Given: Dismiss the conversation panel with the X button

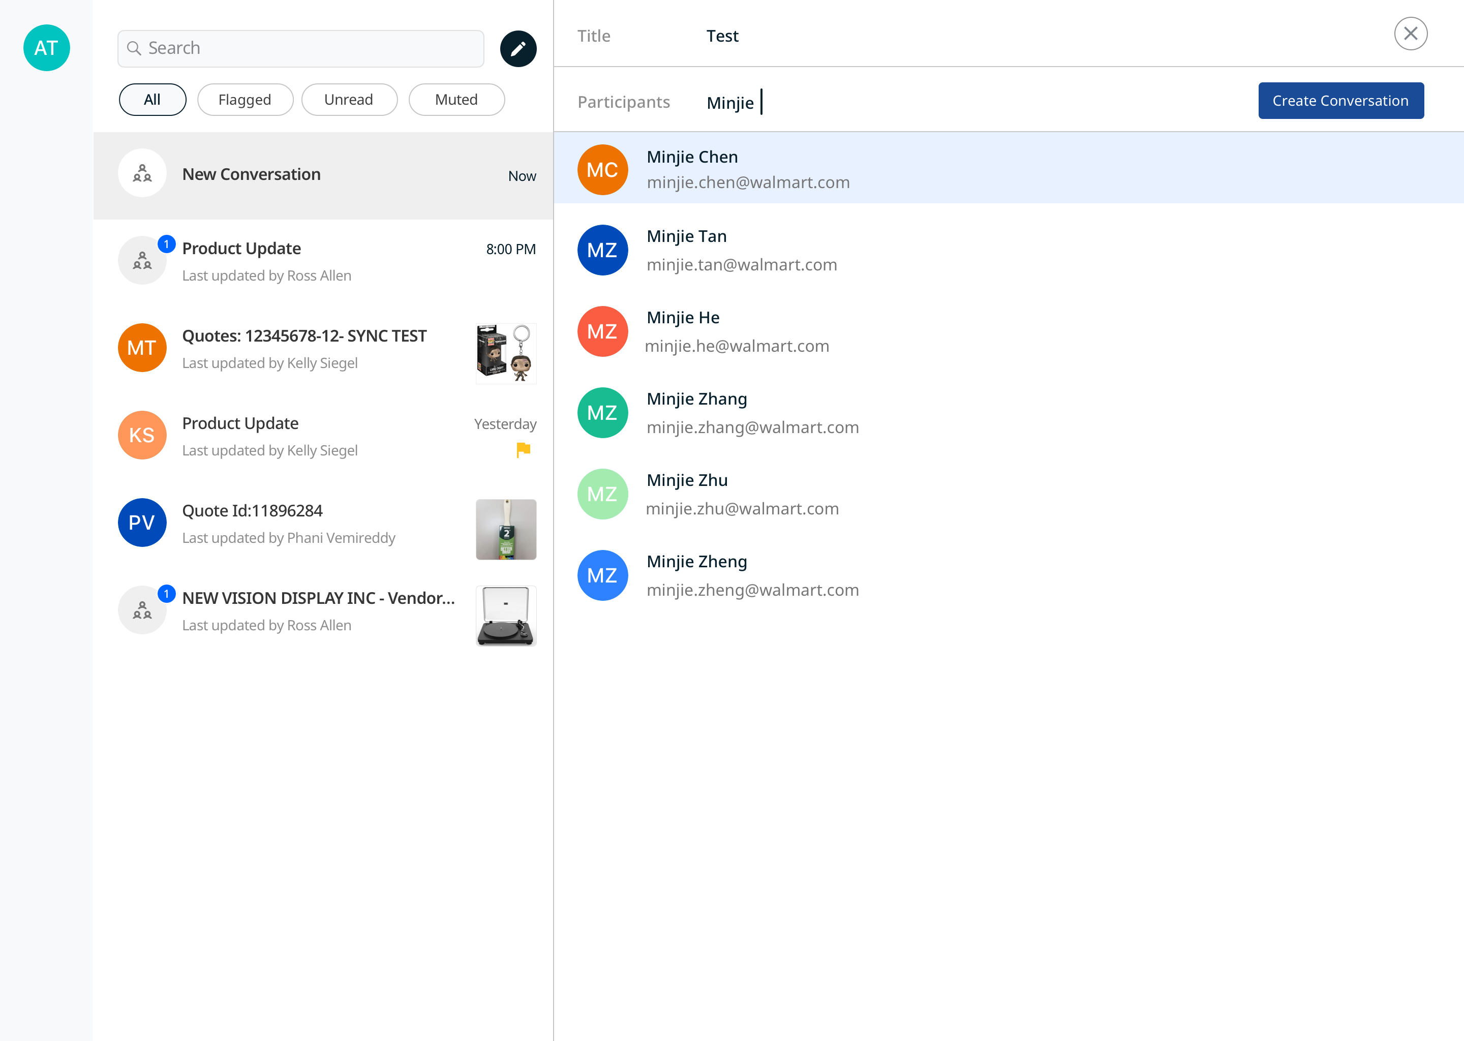Looking at the screenshot, I should tap(1410, 33).
